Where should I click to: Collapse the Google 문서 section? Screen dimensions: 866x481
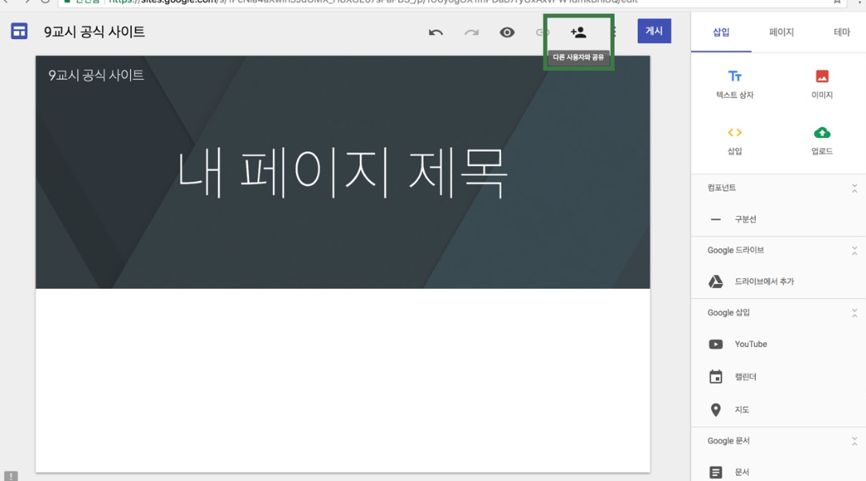(854, 441)
